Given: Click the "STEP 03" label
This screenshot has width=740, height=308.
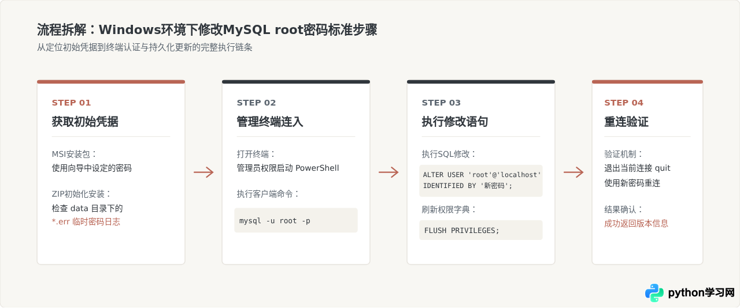Looking at the screenshot, I should click(x=442, y=103).
